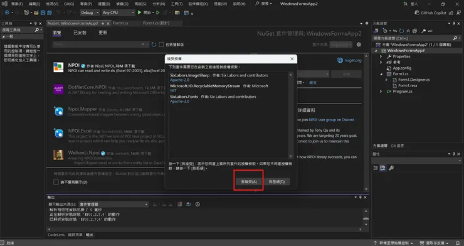464x246 pixels.
Task: Open the 偵錯(D) debug menu
Action: tap(122, 4)
